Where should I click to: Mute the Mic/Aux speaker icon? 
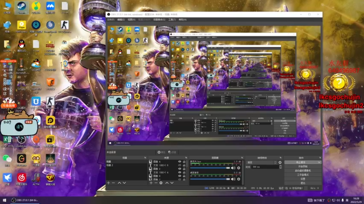click(233, 168)
